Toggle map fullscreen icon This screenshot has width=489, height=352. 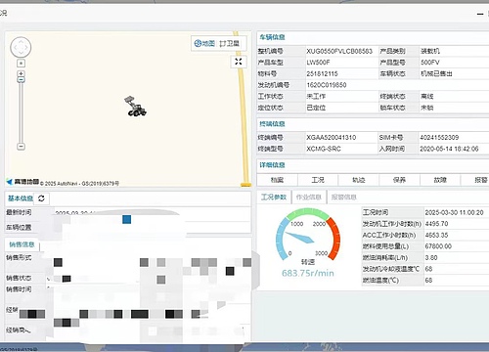pyautogui.click(x=239, y=62)
